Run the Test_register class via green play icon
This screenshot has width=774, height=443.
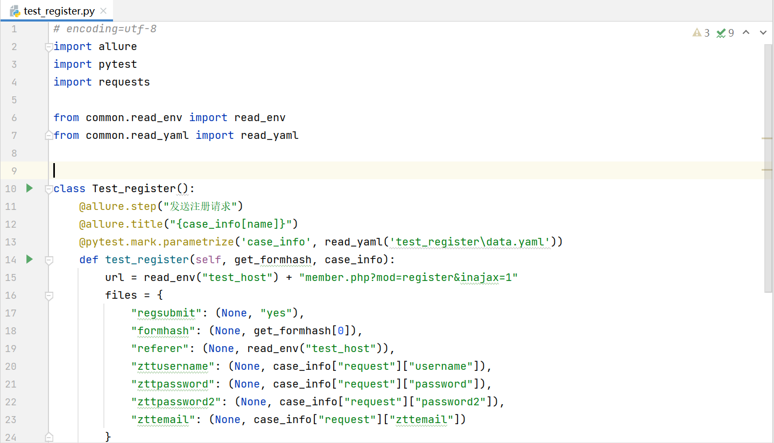[29, 188]
